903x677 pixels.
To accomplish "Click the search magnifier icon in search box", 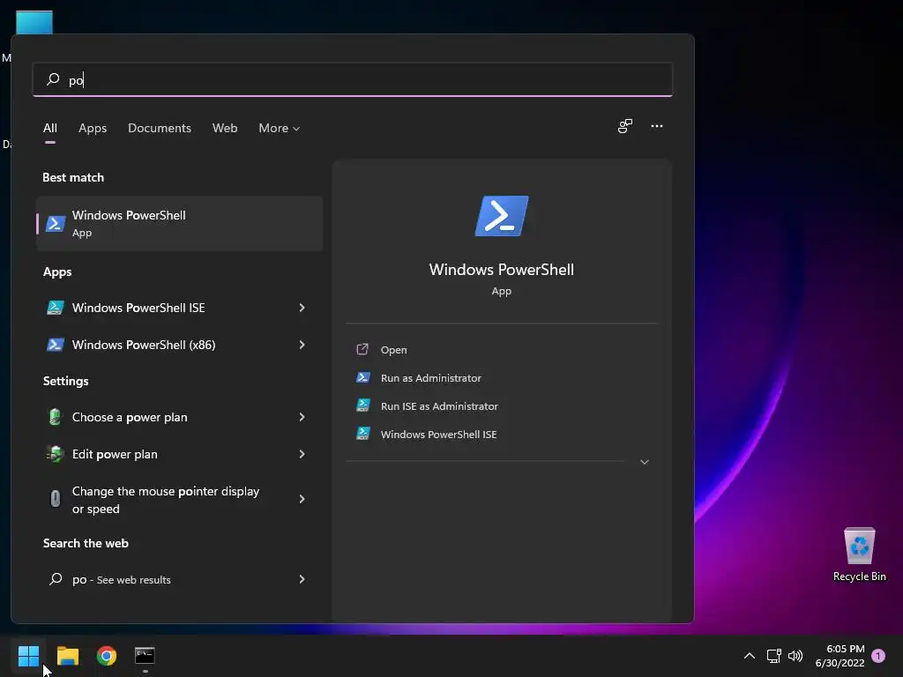I will 53,79.
